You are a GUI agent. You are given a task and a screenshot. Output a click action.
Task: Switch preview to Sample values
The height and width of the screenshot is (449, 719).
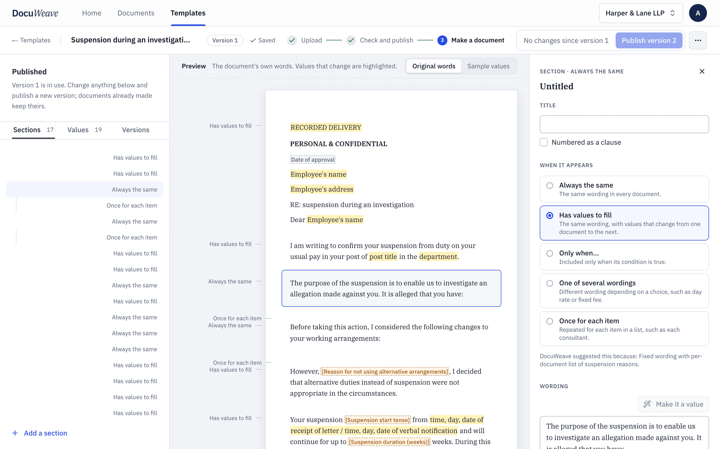point(488,66)
